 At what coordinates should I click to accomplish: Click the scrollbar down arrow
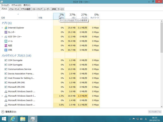point(161,106)
